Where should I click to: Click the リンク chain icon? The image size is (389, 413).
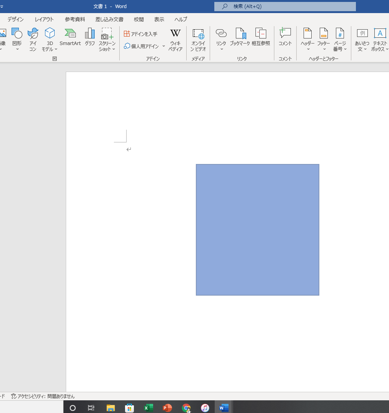pyautogui.click(x=221, y=33)
